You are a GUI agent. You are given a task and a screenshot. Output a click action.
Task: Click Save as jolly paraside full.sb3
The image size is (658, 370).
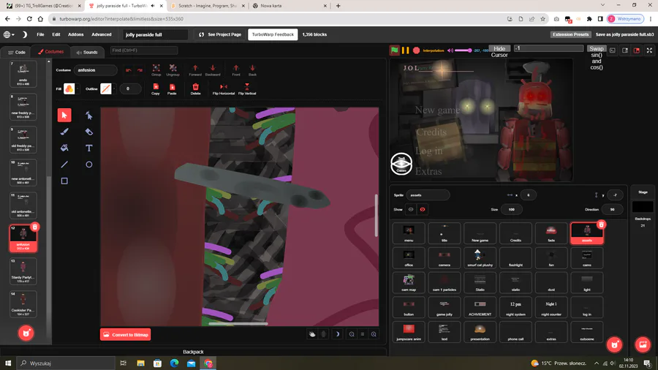(x=624, y=34)
